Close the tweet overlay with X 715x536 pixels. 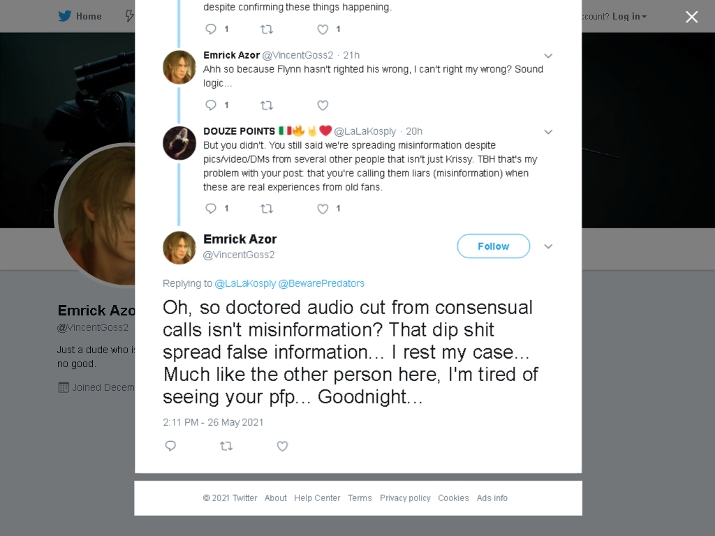click(x=692, y=17)
